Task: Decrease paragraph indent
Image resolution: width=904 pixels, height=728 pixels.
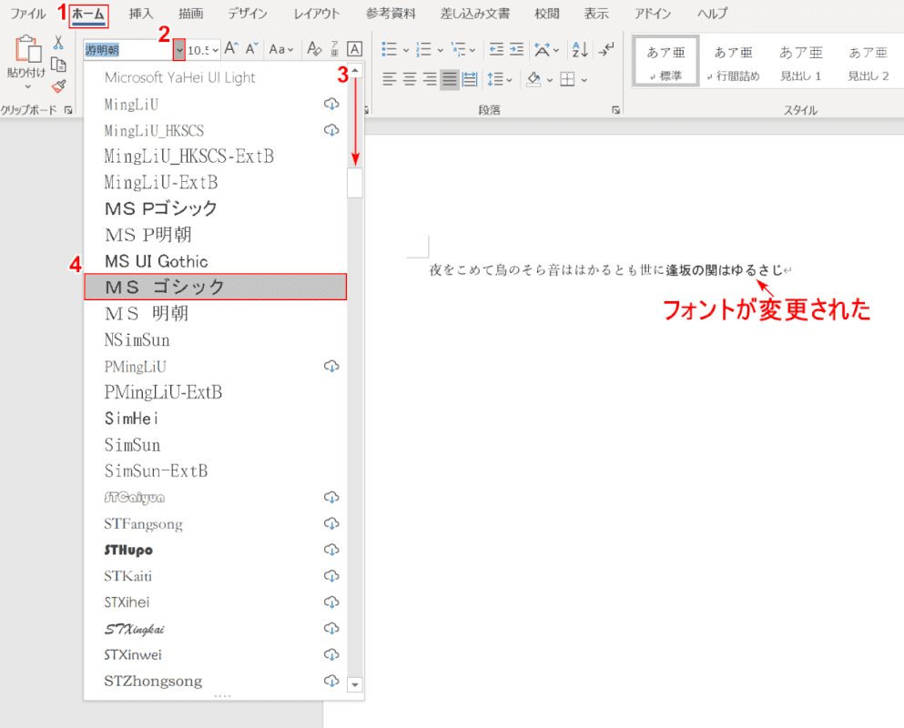Action: point(496,49)
